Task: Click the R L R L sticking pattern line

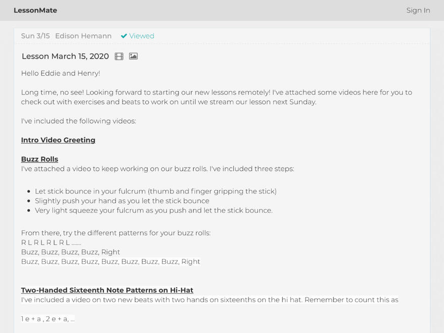Action: point(51,243)
